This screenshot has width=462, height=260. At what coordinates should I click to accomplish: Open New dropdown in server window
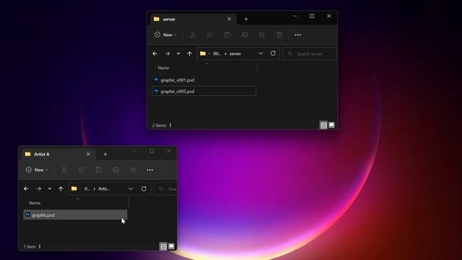point(166,35)
